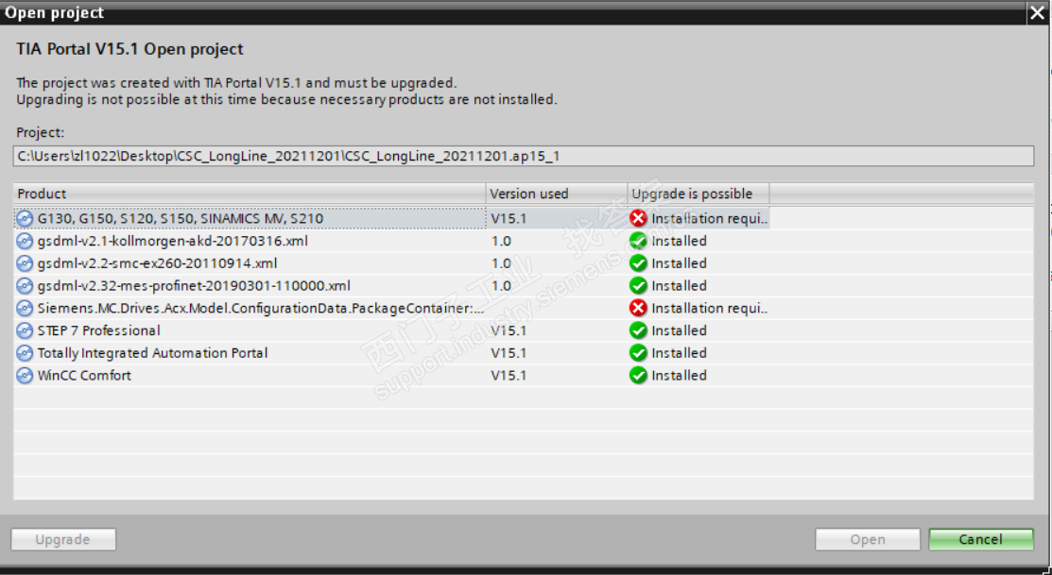The image size is (1052, 575).
Task: Cancel the Open project dialog
Action: click(x=981, y=539)
